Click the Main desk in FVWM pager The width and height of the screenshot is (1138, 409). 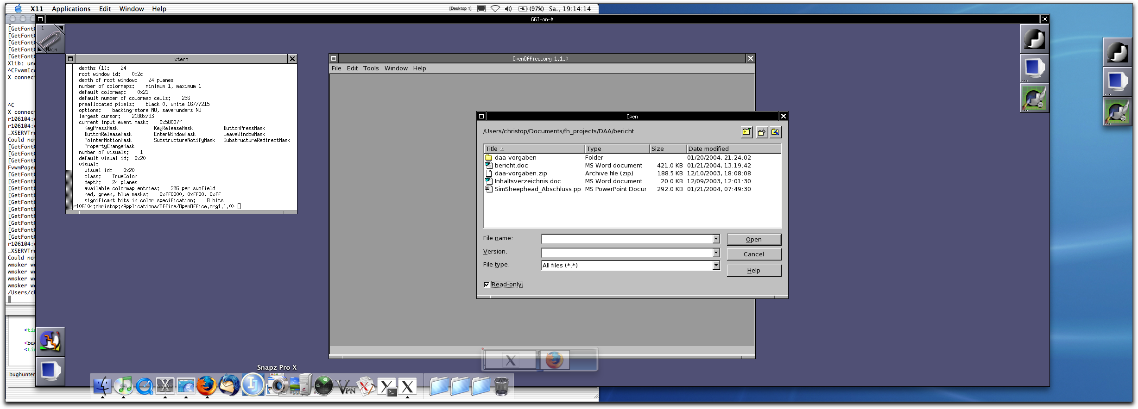[x=51, y=39]
